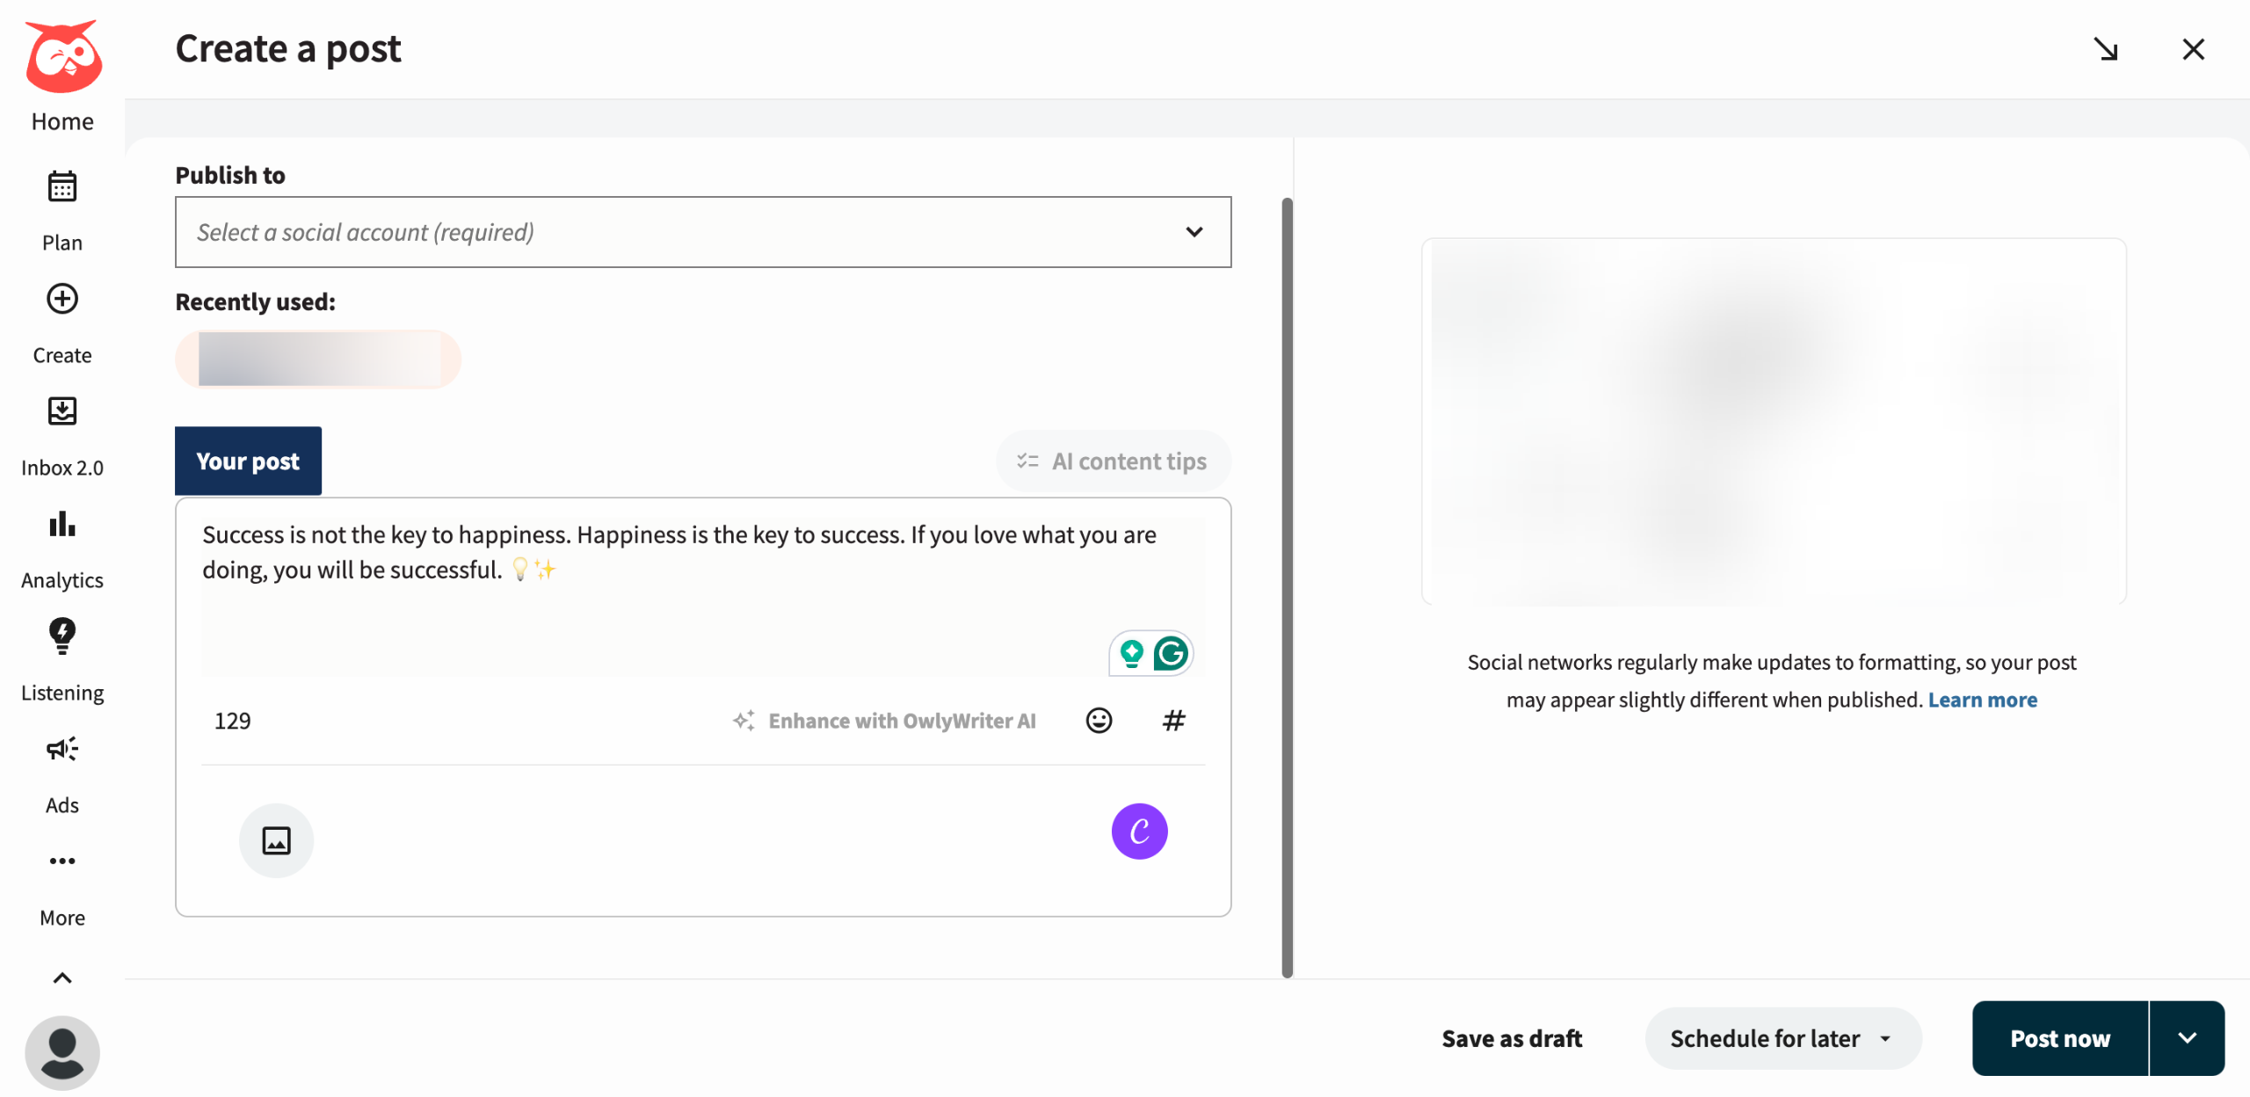The height and width of the screenshot is (1097, 2250).
Task: Open the Canva design button
Action: click(1139, 832)
